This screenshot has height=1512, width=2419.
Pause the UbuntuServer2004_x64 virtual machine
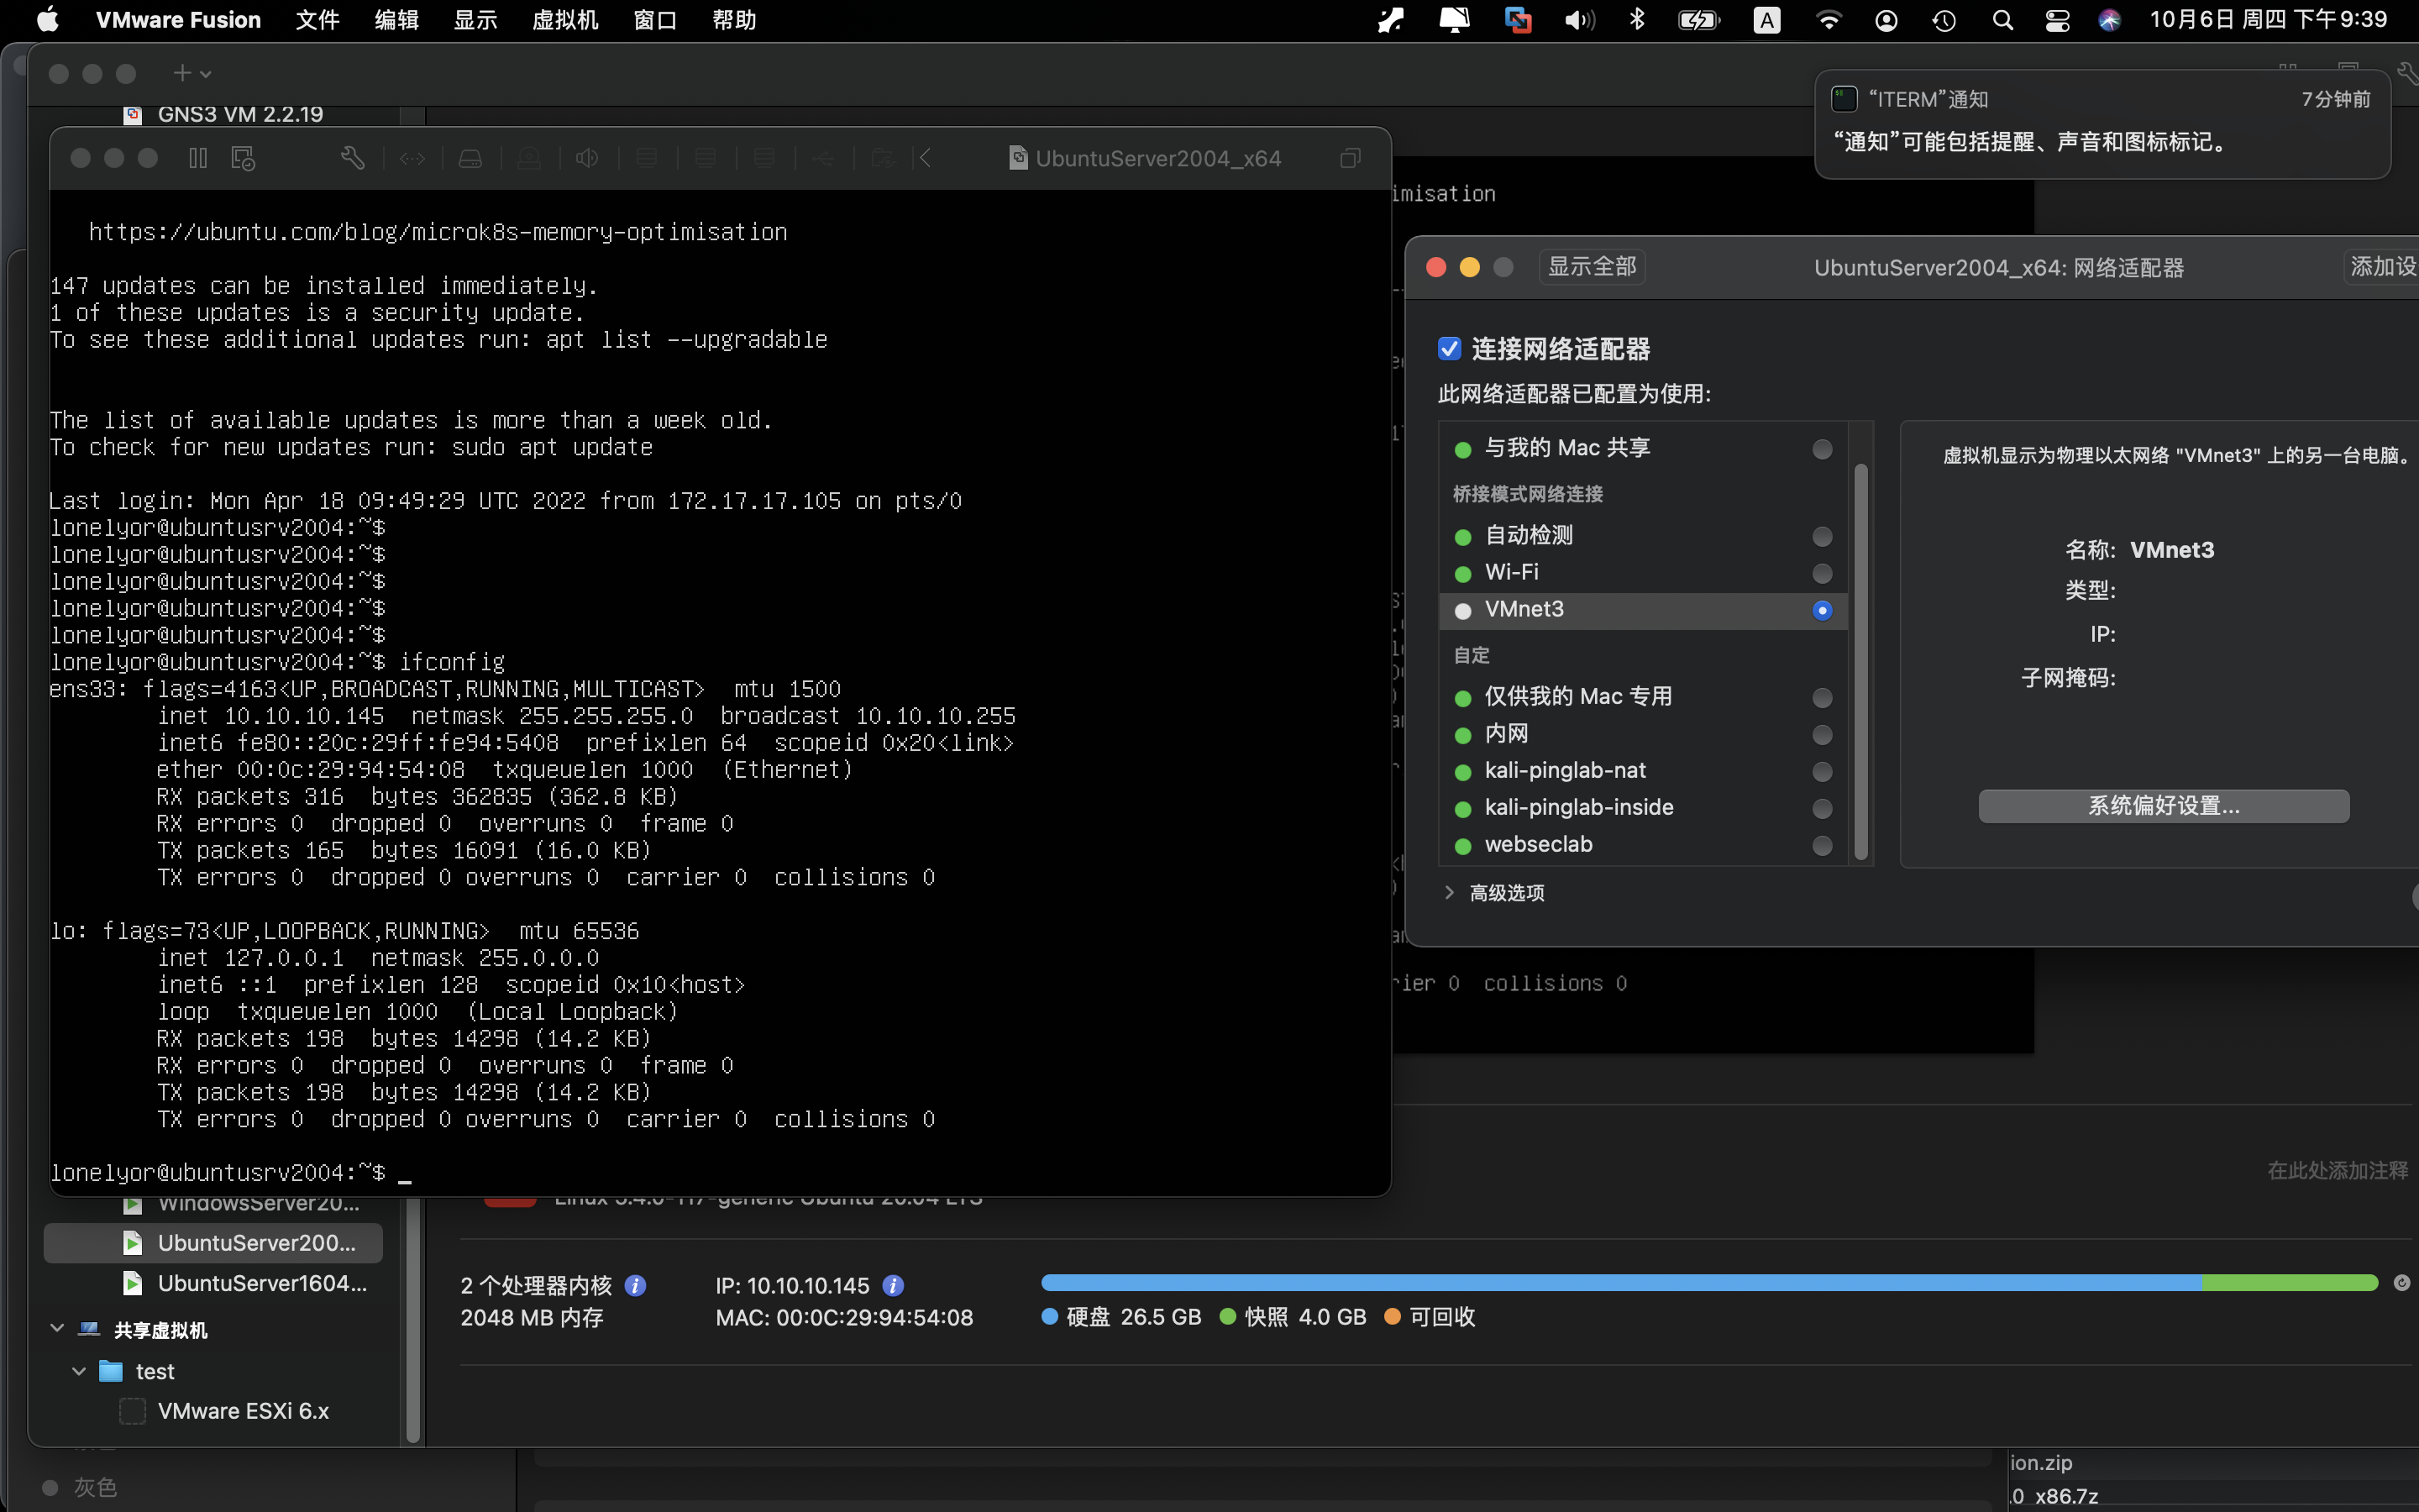(198, 158)
